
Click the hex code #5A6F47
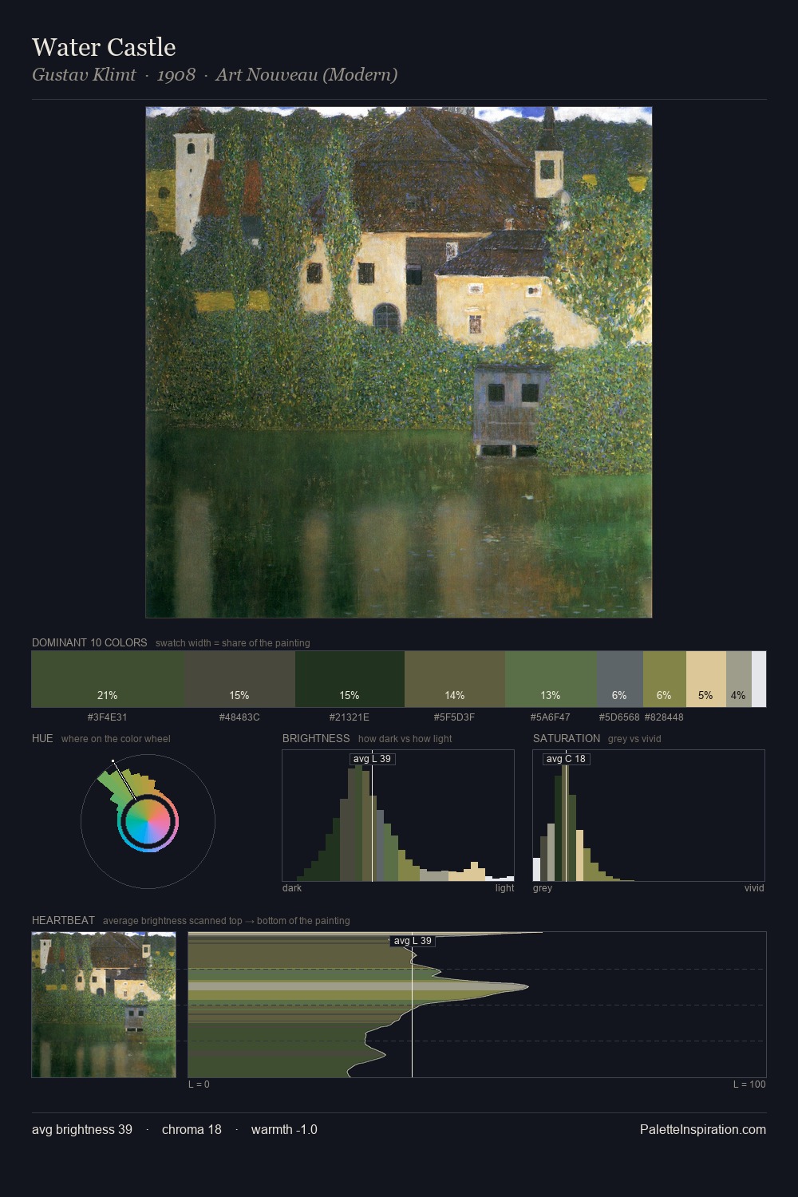(x=551, y=717)
